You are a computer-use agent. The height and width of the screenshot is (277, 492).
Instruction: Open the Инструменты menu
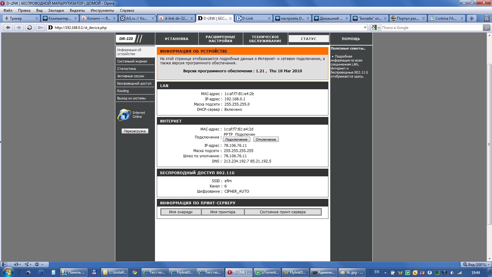point(102,10)
